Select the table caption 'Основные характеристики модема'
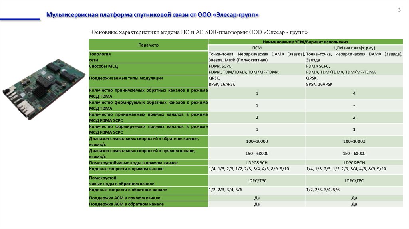The width and height of the screenshot is (409, 229). coord(199,32)
